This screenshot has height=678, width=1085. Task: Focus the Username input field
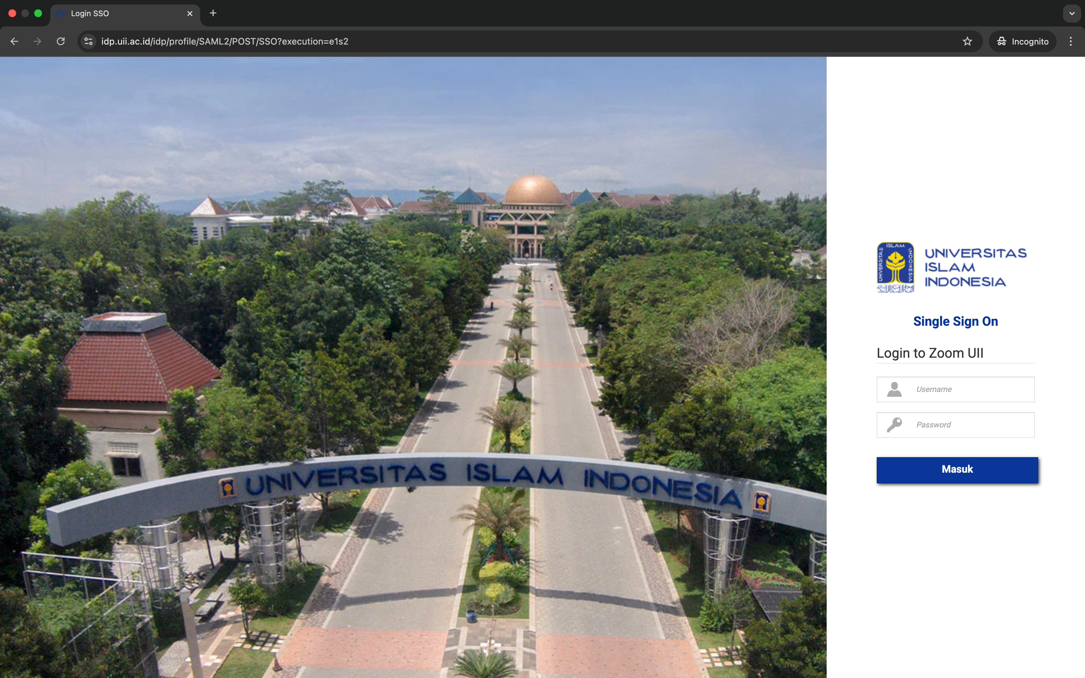tap(956, 389)
